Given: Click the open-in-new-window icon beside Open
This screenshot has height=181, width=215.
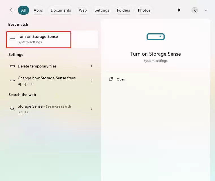Looking at the screenshot, I should (x=111, y=79).
